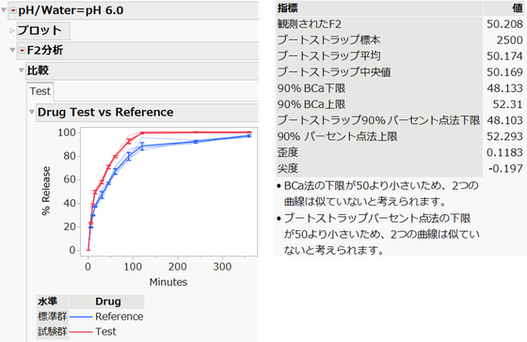The width and height of the screenshot is (527, 342).
Task: Click the 比較 header text
Action: pyautogui.click(x=38, y=70)
